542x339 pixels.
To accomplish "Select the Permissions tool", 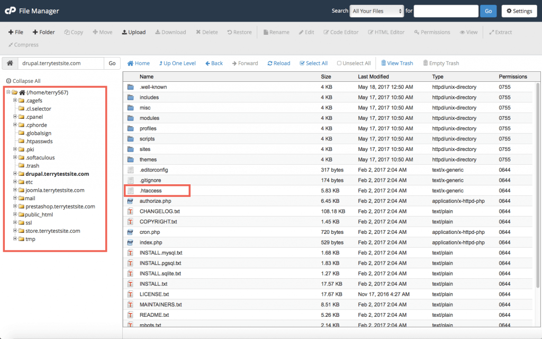I will pos(432,32).
